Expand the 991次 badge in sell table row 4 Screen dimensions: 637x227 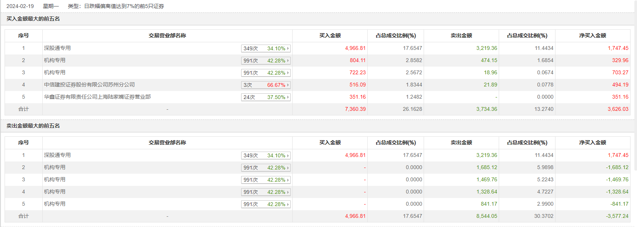266,192
